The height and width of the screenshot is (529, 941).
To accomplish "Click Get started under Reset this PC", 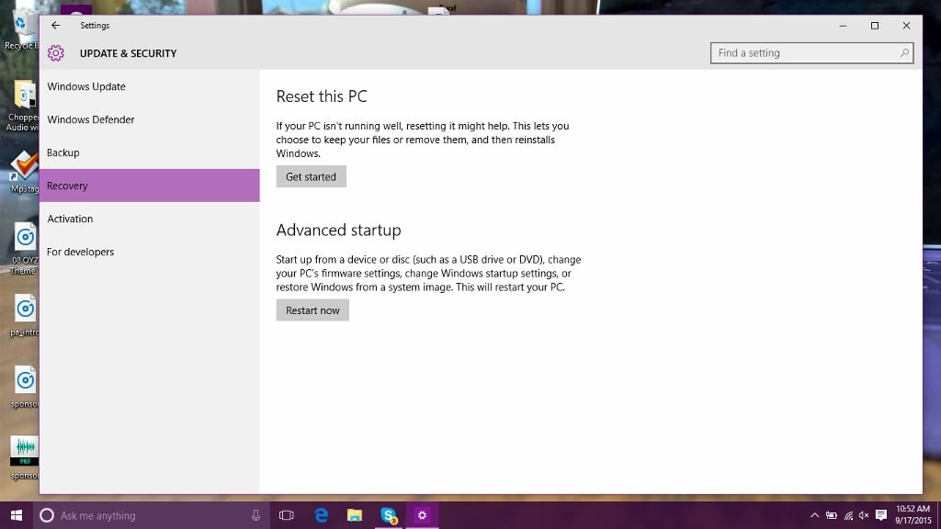I will [x=311, y=176].
